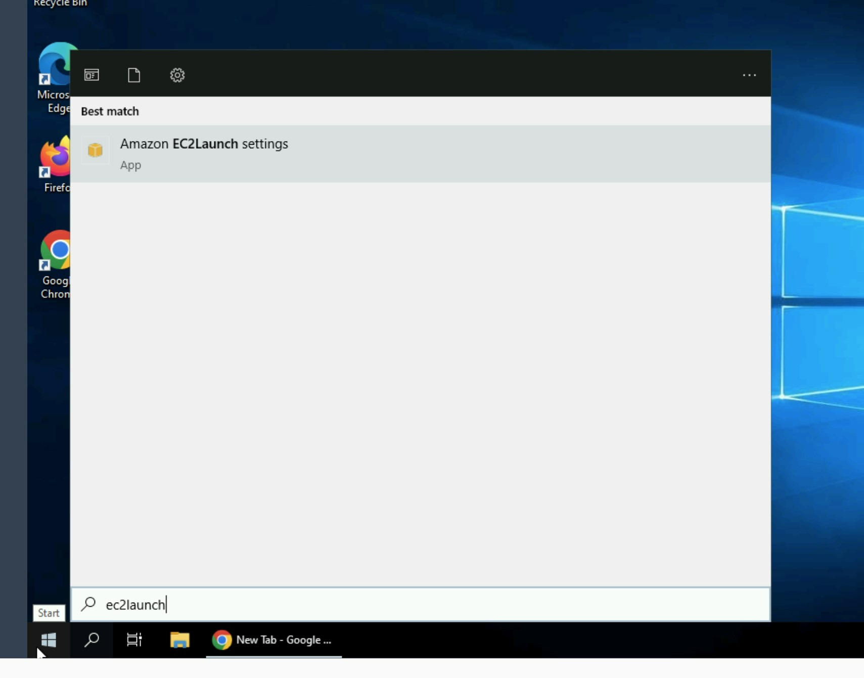
Task: Open the search panel more options menu
Action: pyautogui.click(x=749, y=75)
